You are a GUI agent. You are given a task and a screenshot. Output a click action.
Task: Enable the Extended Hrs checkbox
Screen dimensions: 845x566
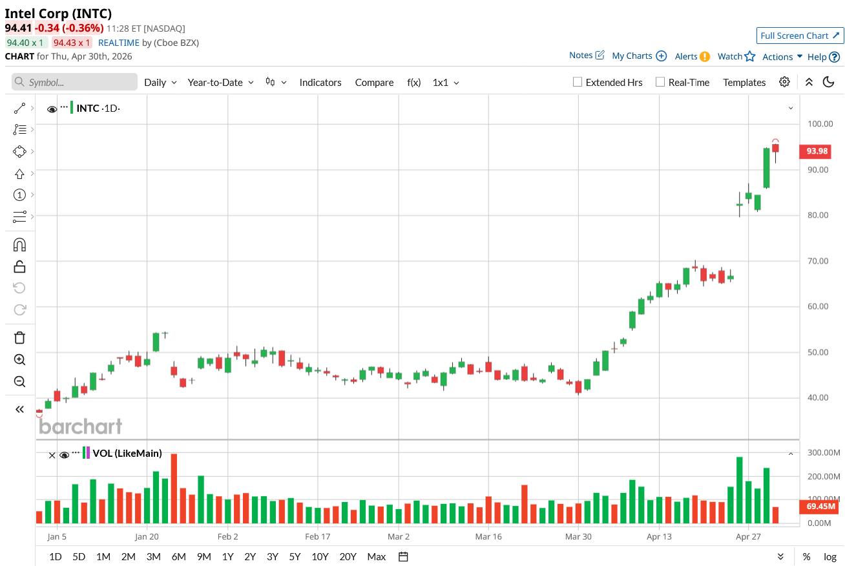click(x=578, y=82)
